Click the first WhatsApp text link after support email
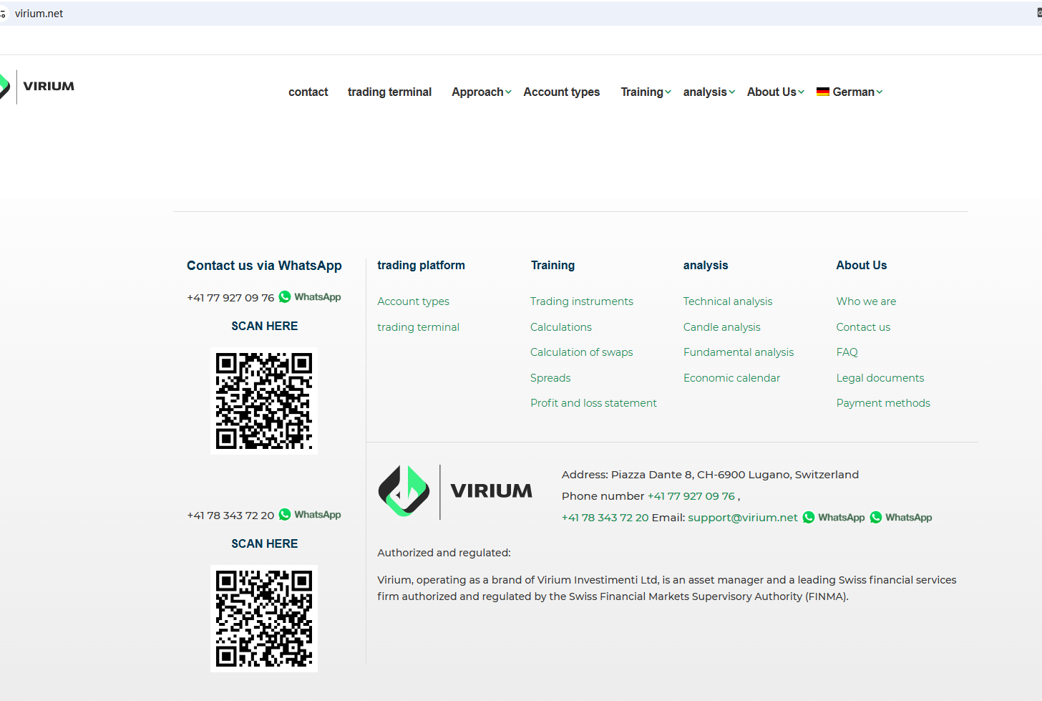This screenshot has height=701, width=1042. coord(842,518)
